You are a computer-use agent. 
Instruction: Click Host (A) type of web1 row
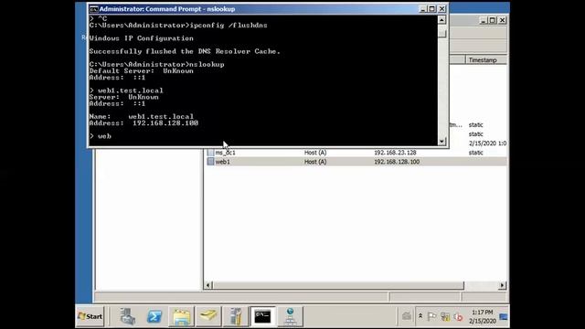tap(315, 162)
